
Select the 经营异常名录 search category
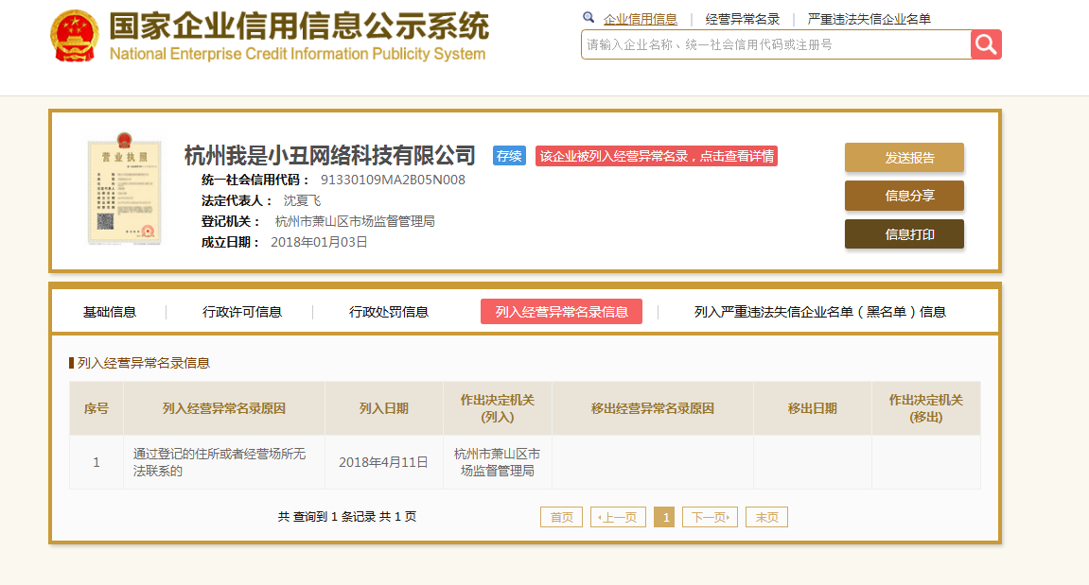pos(743,20)
